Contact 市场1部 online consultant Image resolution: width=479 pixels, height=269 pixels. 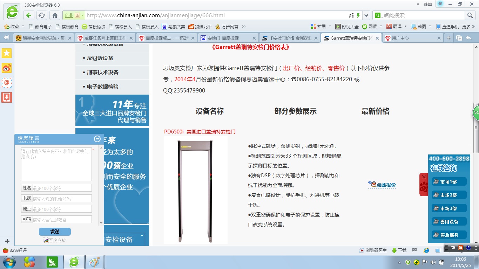click(449, 181)
